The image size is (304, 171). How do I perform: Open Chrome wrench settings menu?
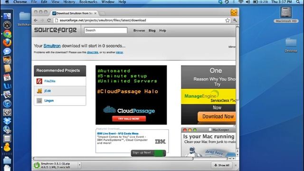pos(235,20)
